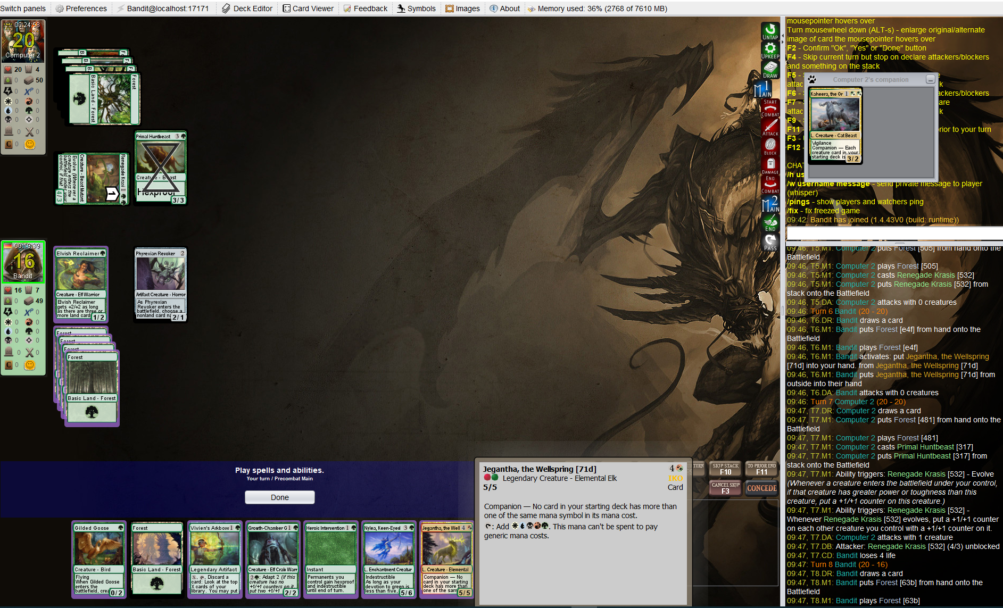Select Nylea, Keen-Eyed card in hand
The image size is (1003, 608).
coord(389,560)
